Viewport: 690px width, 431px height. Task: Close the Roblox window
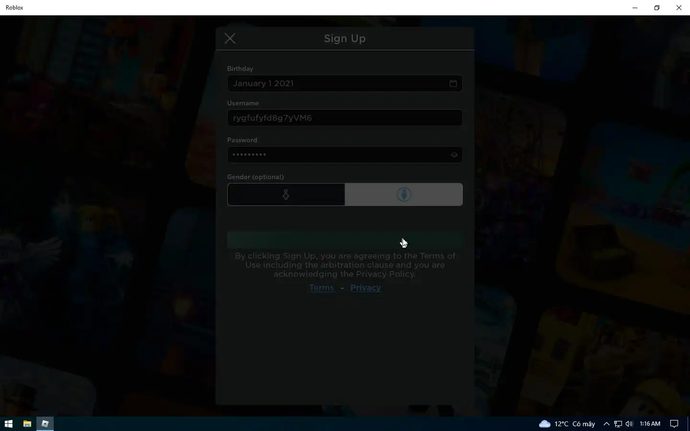point(679,8)
